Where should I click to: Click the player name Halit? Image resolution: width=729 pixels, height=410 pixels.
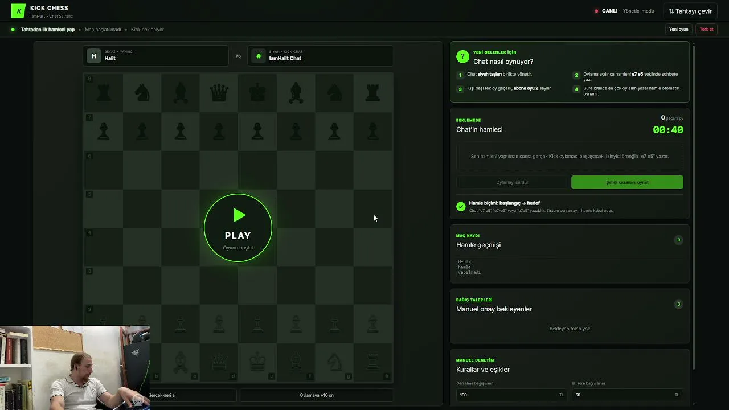[x=110, y=58]
